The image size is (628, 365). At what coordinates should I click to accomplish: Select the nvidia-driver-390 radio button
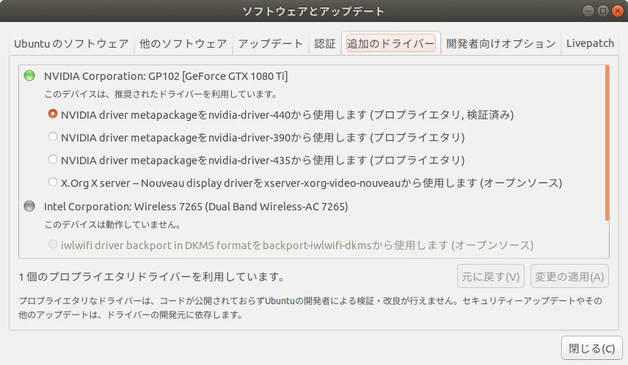coord(53,136)
